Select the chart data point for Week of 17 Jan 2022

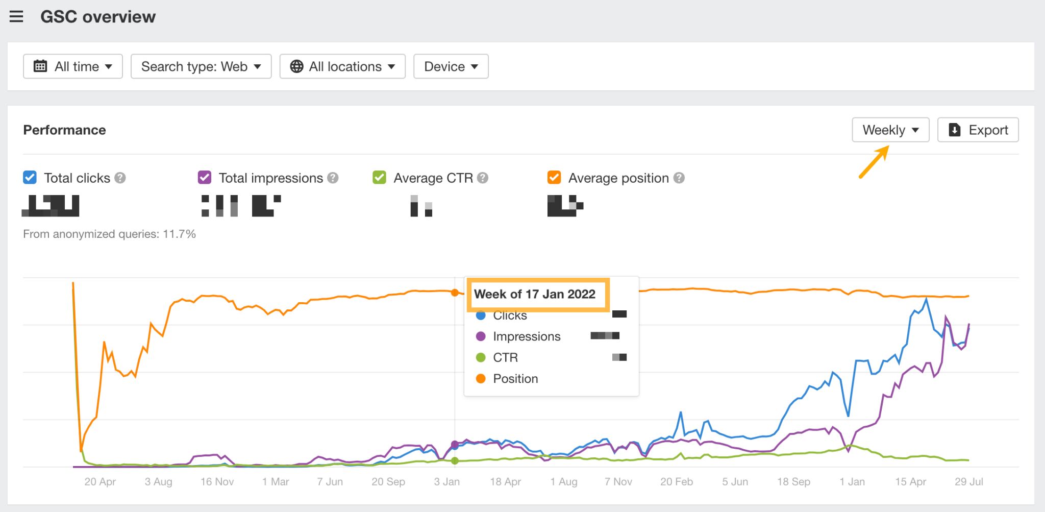[x=455, y=292]
